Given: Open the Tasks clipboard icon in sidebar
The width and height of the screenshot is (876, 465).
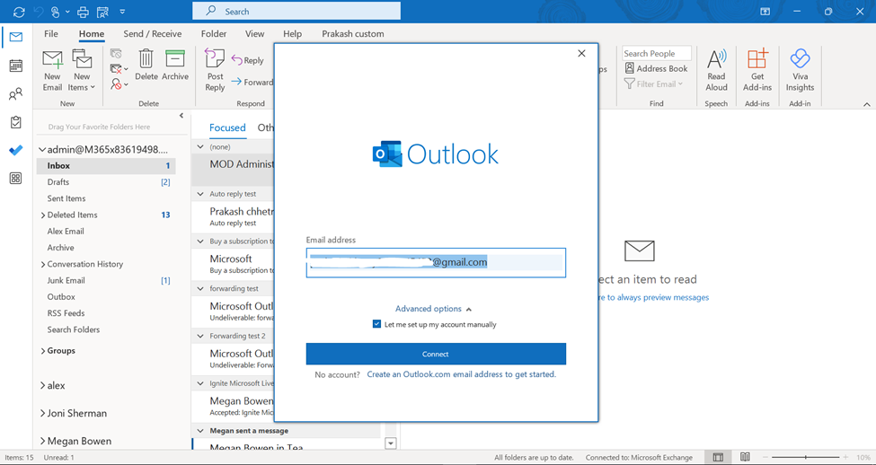Looking at the screenshot, I should pos(15,122).
